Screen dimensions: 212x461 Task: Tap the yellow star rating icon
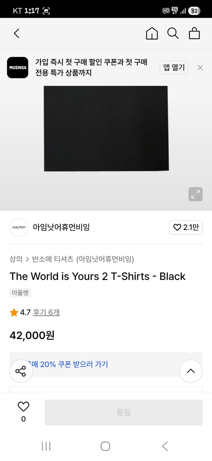click(14, 312)
